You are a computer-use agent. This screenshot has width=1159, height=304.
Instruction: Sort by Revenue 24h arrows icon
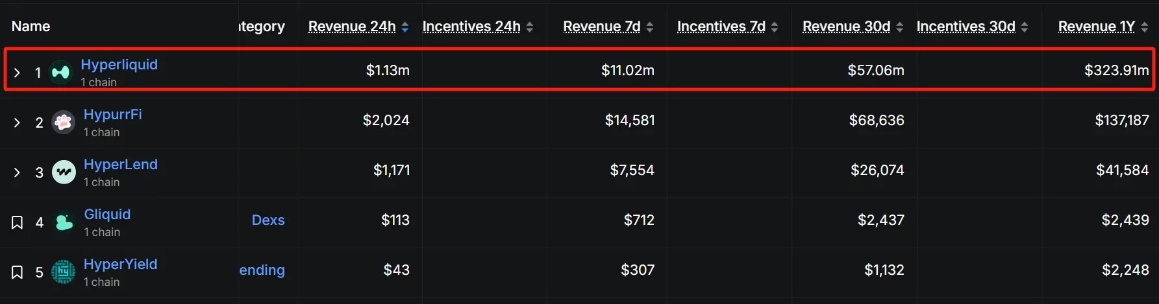[x=405, y=27]
